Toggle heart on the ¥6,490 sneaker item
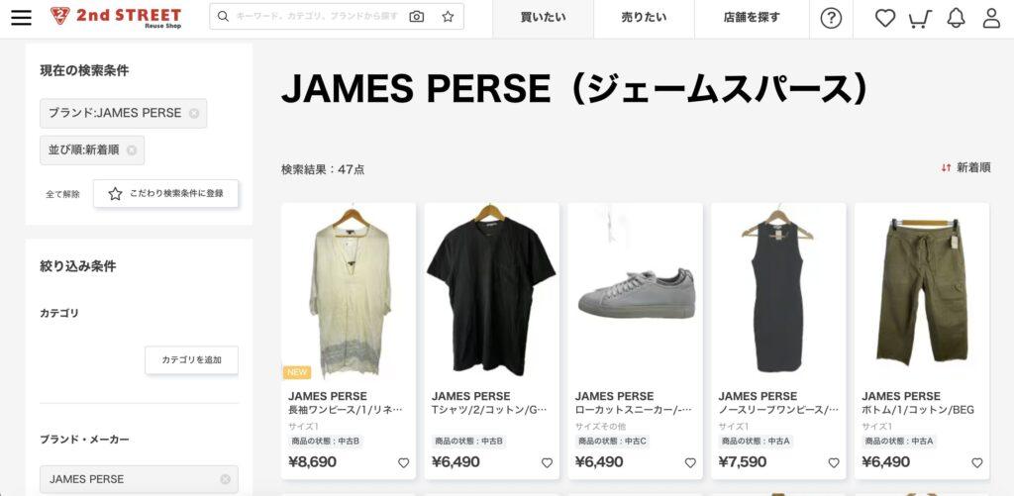This screenshot has width=1014, height=496. pyautogui.click(x=690, y=463)
